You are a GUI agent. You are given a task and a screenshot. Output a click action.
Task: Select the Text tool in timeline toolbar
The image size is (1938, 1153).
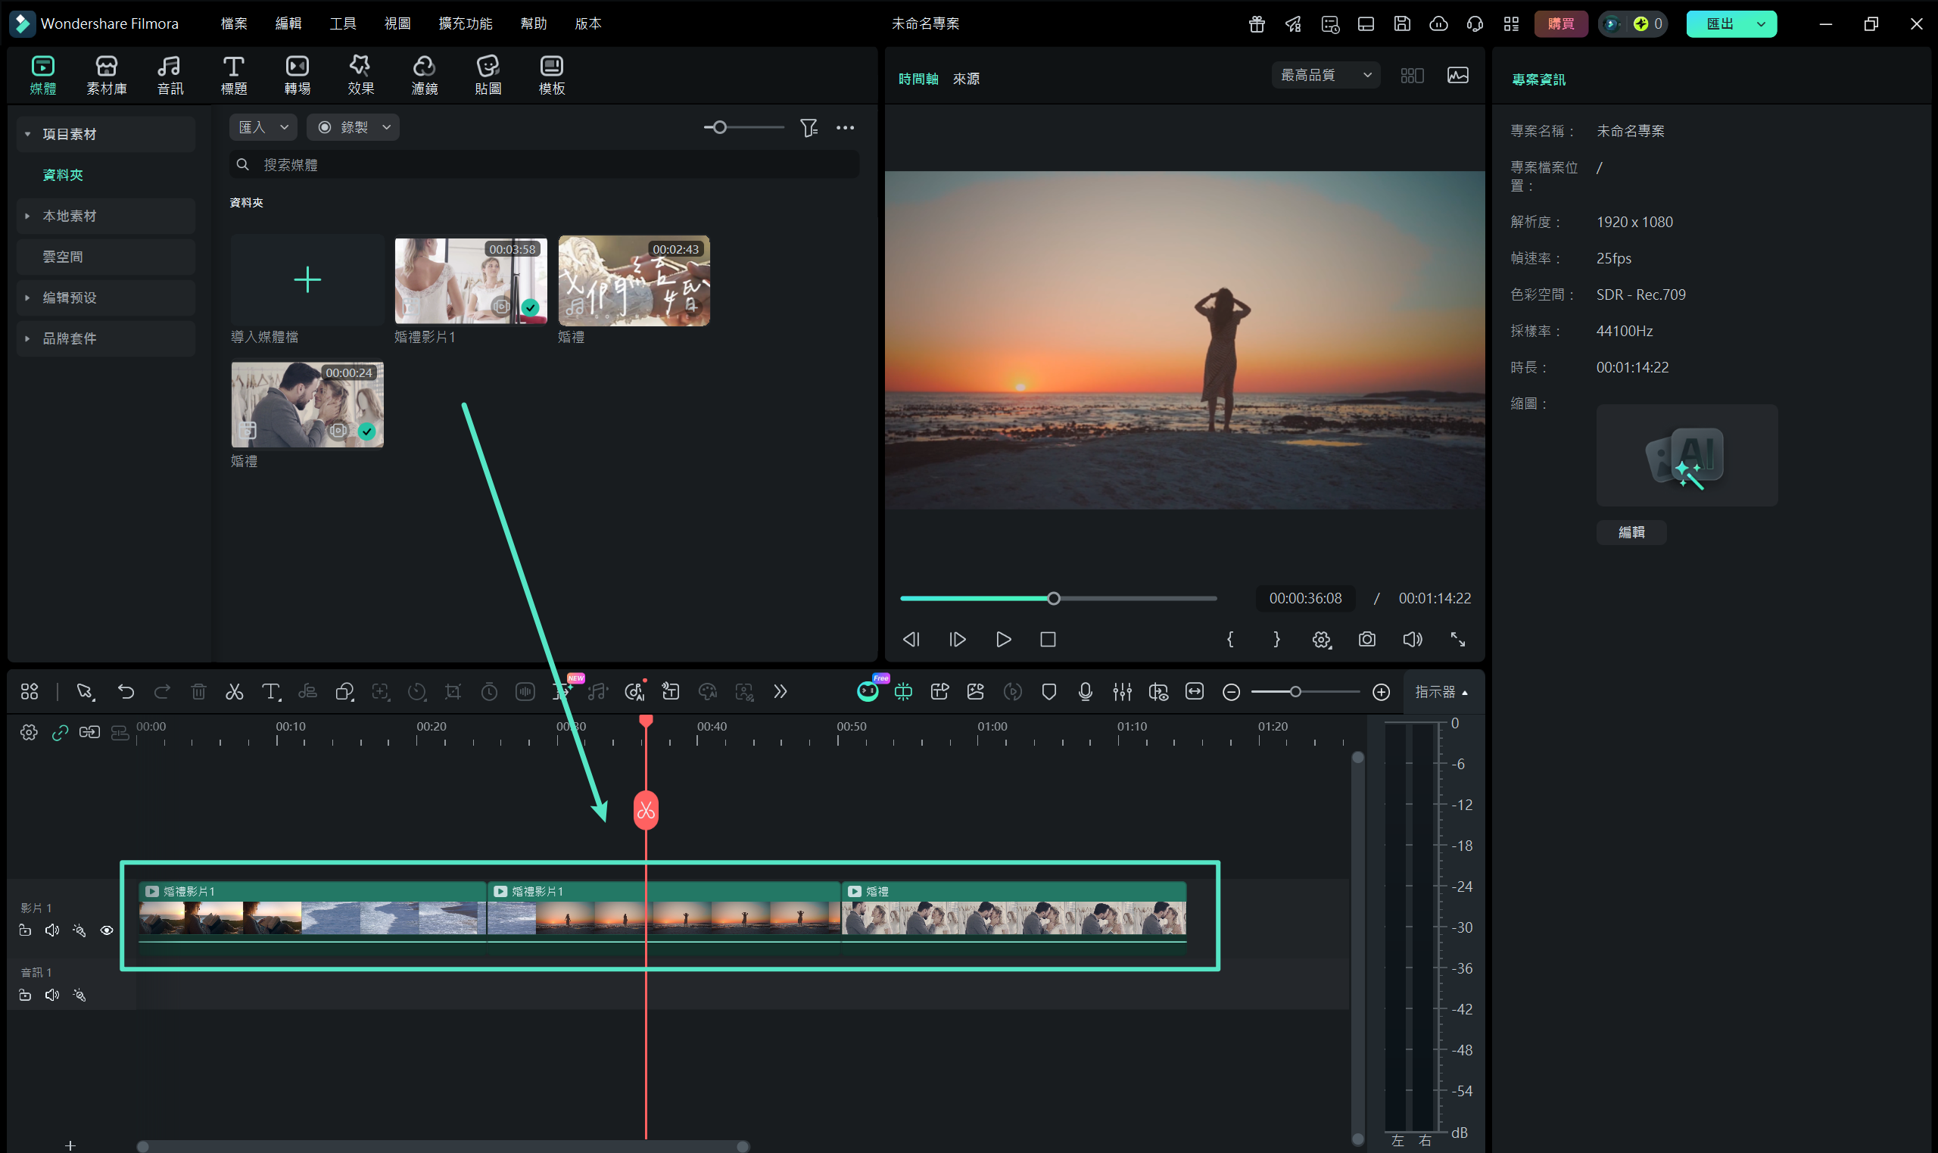(270, 691)
